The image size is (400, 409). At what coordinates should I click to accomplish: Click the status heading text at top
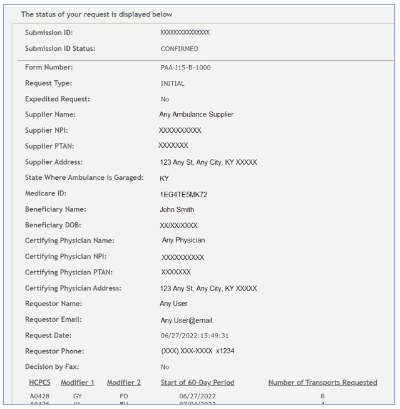tap(96, 14)
